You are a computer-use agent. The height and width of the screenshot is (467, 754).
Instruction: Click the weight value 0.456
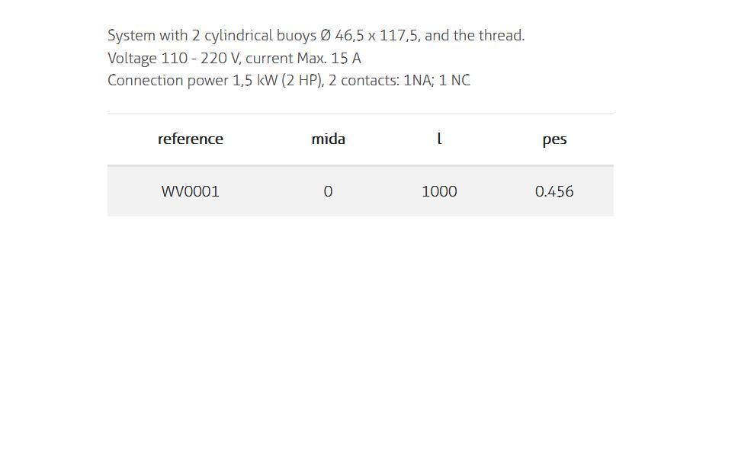point(554,191)
